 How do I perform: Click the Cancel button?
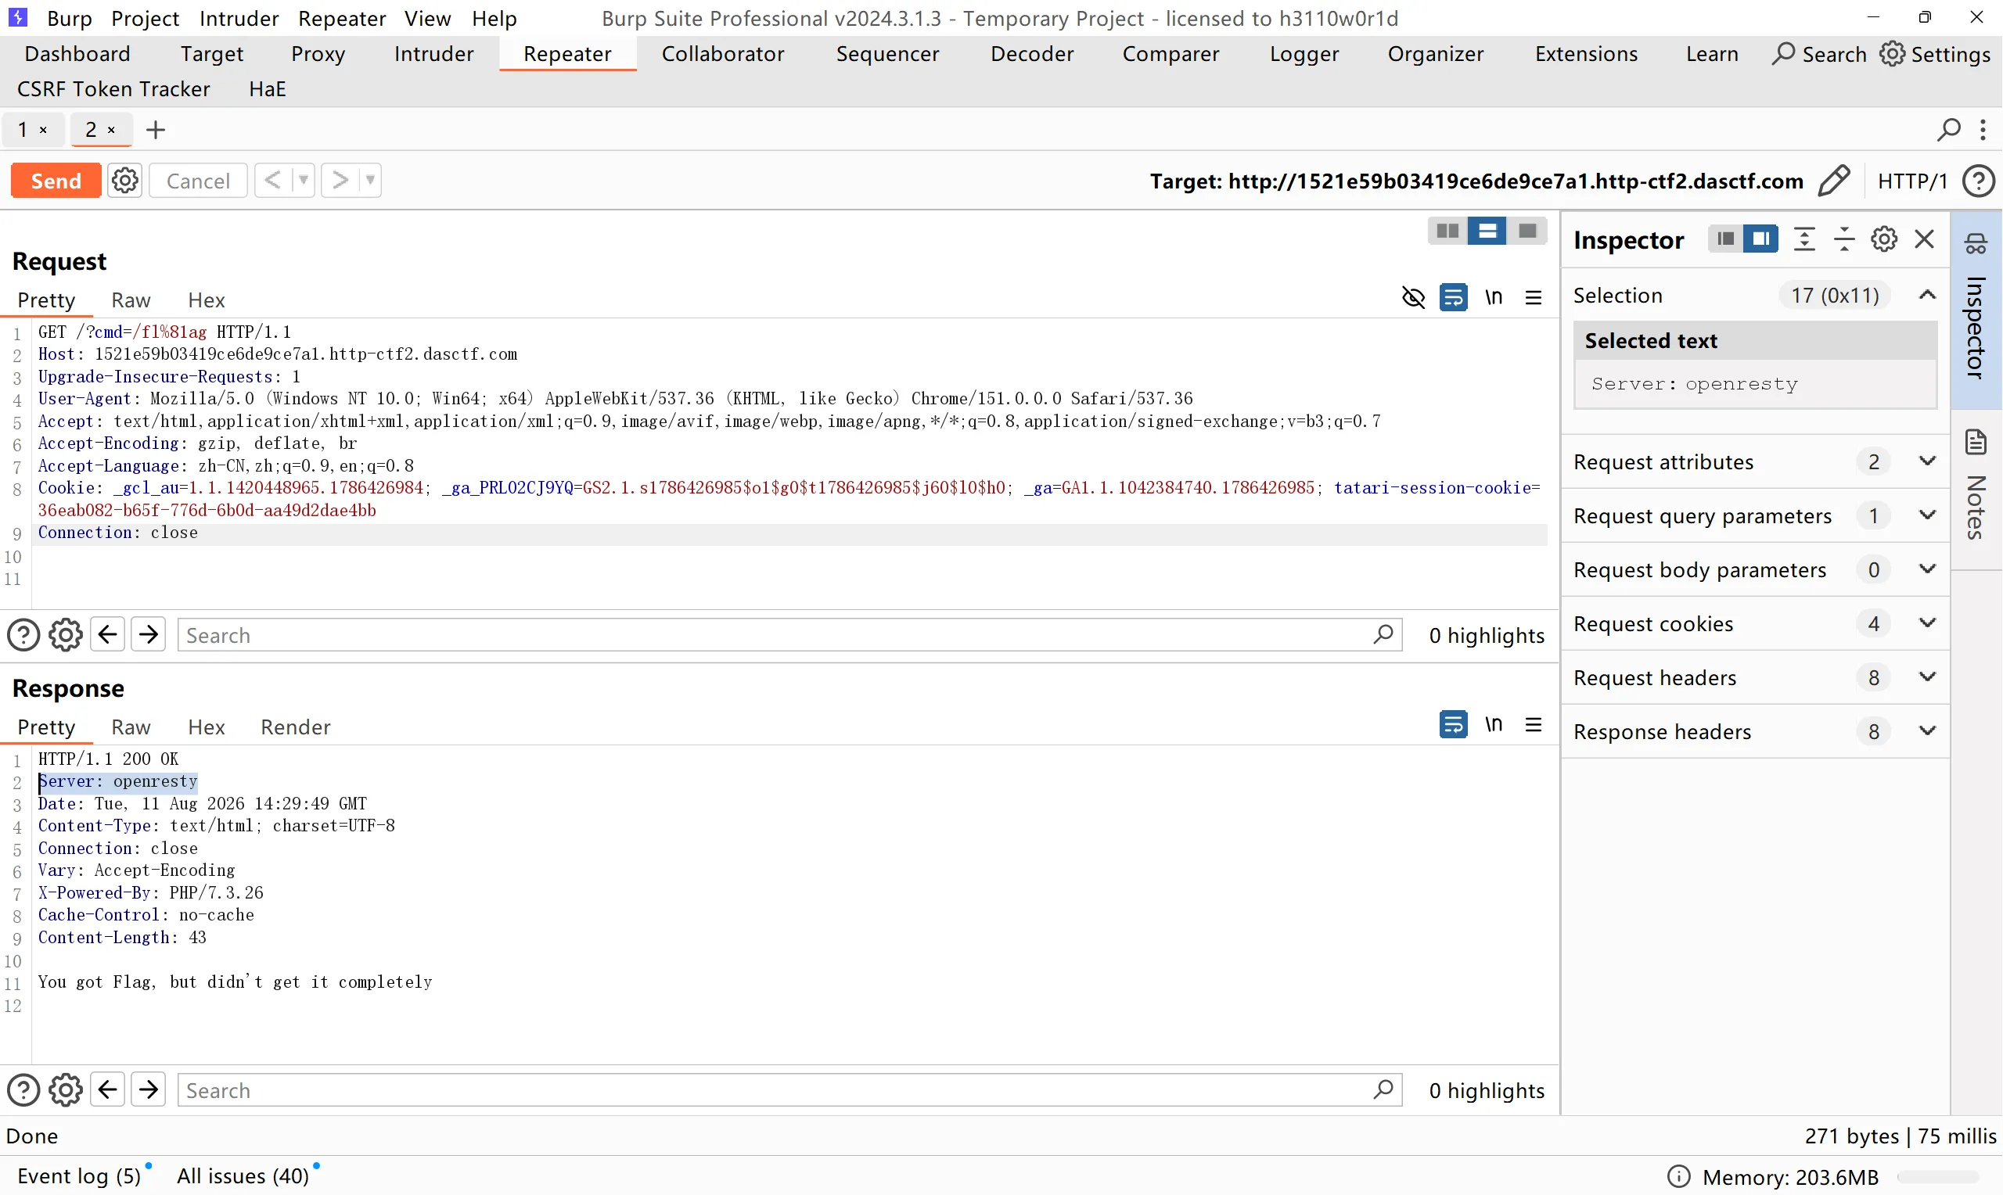(x=198, y=181)
